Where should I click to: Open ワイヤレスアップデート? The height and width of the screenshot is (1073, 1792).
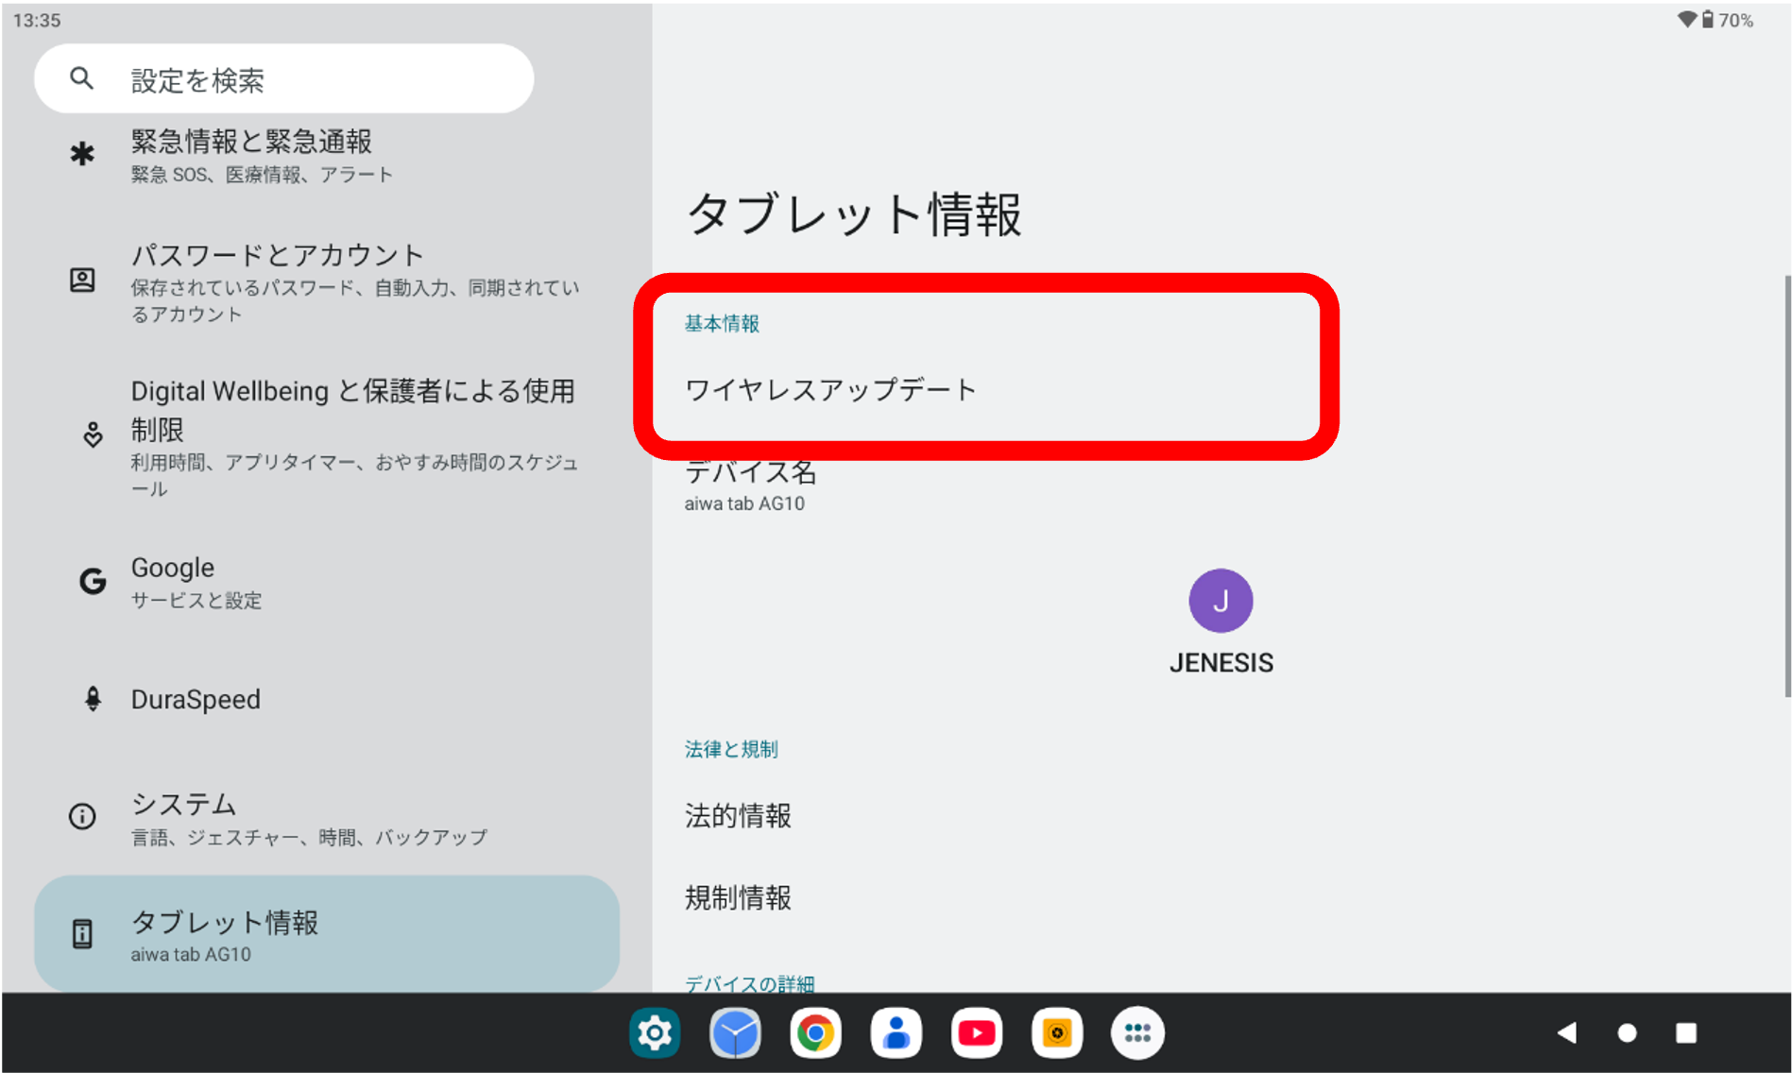(829, 388)
